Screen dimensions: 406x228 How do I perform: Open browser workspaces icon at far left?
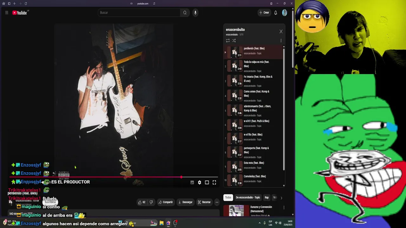pyautogui.click(x=3, y=3)
